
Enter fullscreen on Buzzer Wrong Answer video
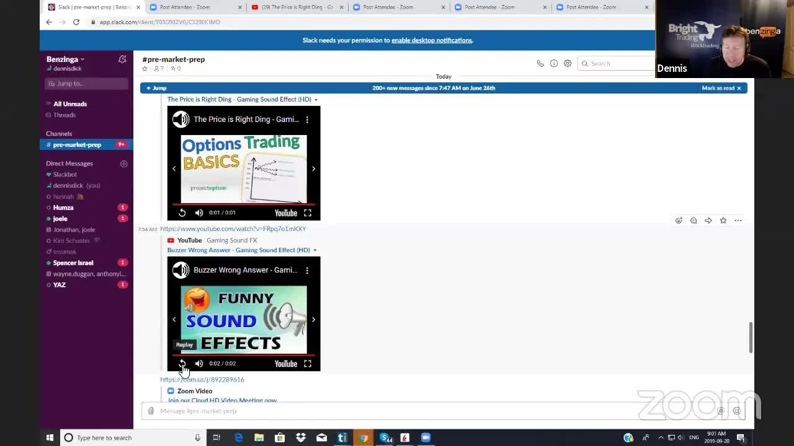click(308, 364)
